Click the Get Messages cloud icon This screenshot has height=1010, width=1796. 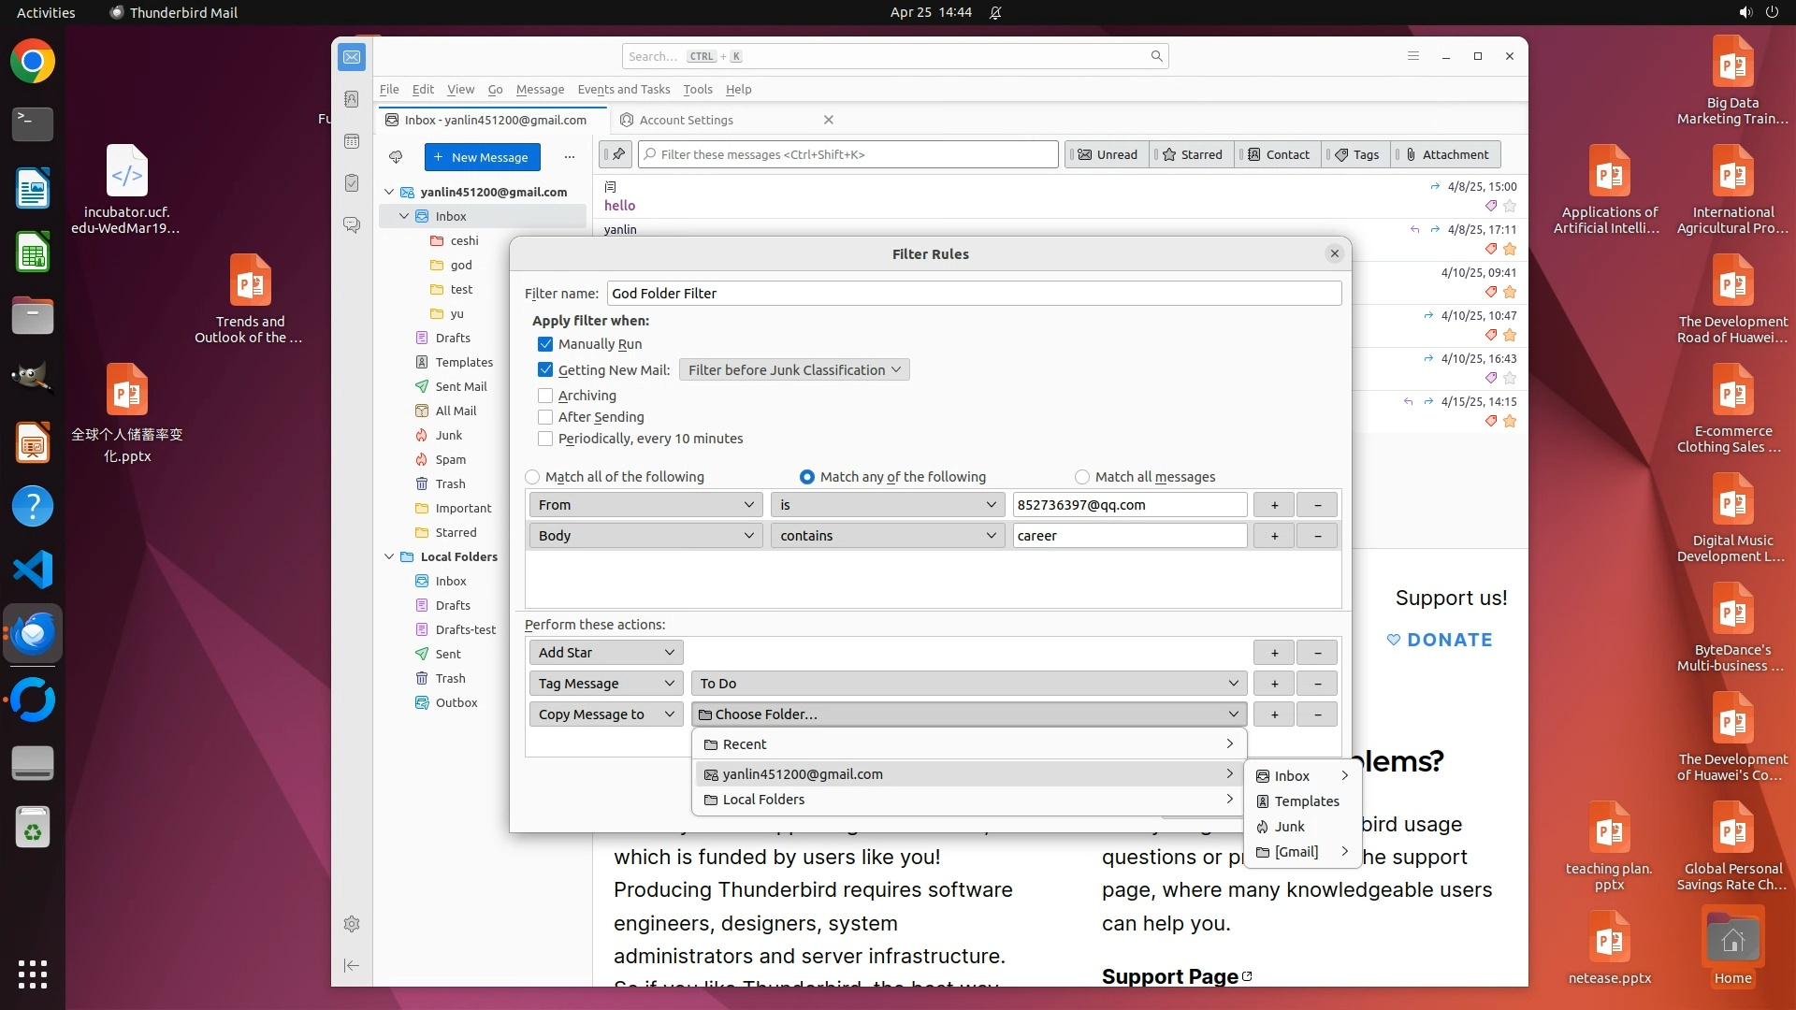coord(396,157)
